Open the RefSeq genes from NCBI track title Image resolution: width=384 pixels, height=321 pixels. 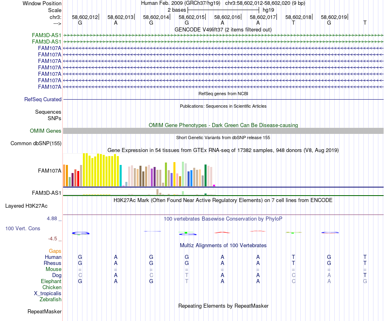tap(223, 94)
